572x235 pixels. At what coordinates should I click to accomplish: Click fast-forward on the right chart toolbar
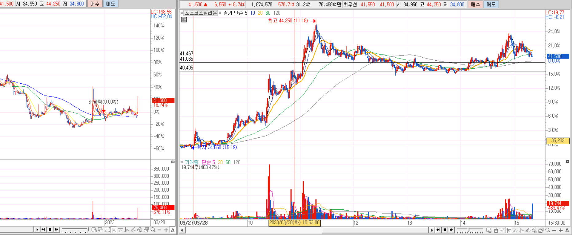pos(451,230)
